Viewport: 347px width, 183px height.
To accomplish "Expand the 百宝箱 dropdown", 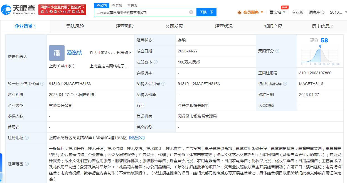I will (x=284, y=12).
